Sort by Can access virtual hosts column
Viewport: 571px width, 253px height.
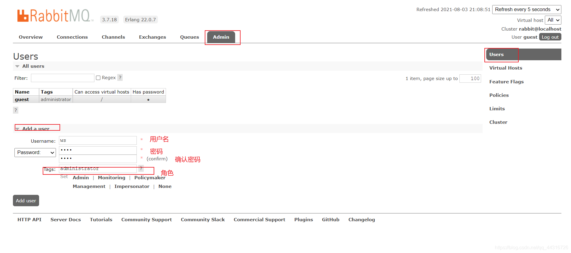coord(102,92)
